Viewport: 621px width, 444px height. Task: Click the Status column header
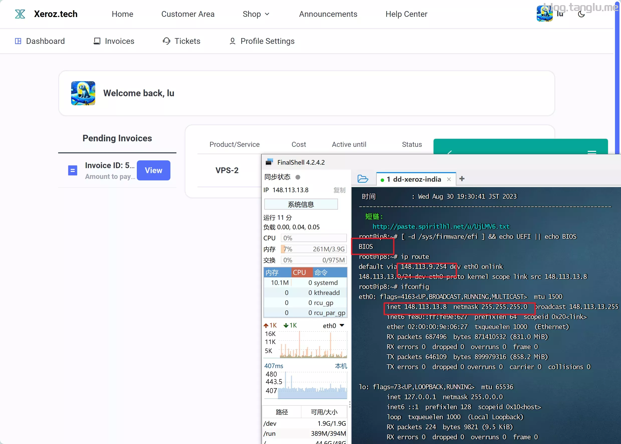(412, 144)
